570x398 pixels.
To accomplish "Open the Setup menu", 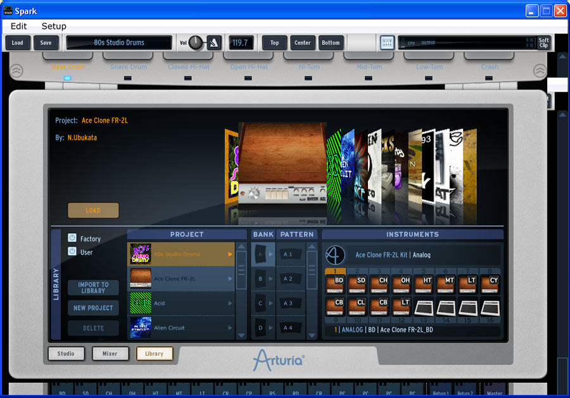I will pyautogui.click(x=54, y=26).
